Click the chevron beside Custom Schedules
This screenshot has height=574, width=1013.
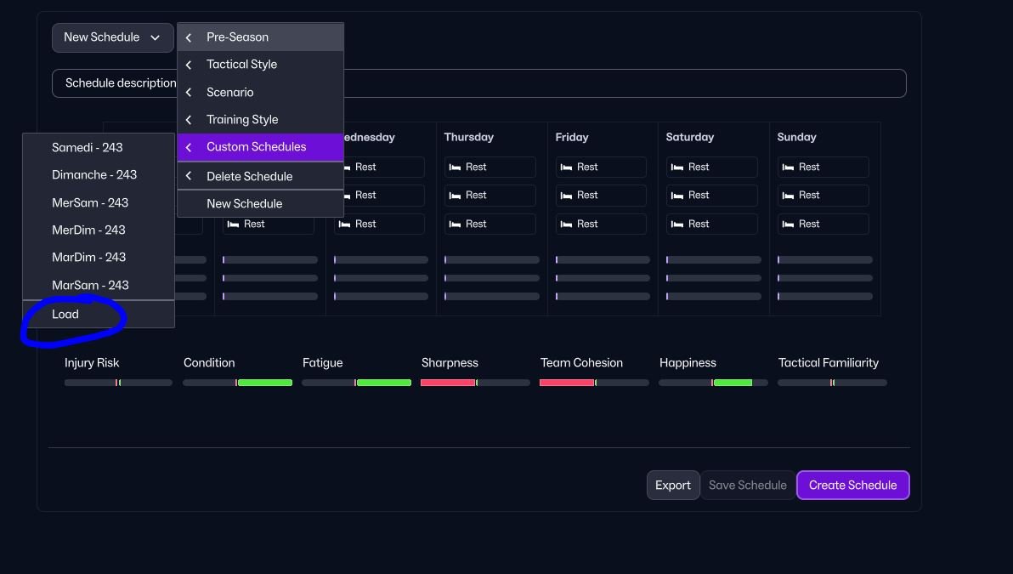pos(189,147)
